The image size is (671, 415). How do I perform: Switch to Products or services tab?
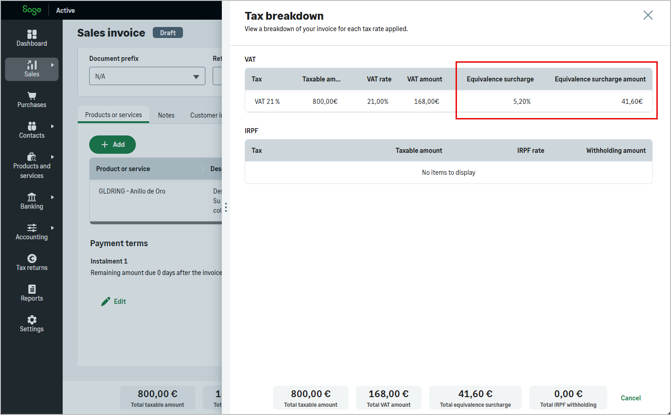tap(113, 115)
